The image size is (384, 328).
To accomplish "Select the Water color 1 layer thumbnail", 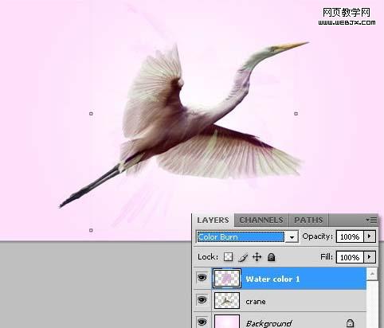I will tap(227, 278).
